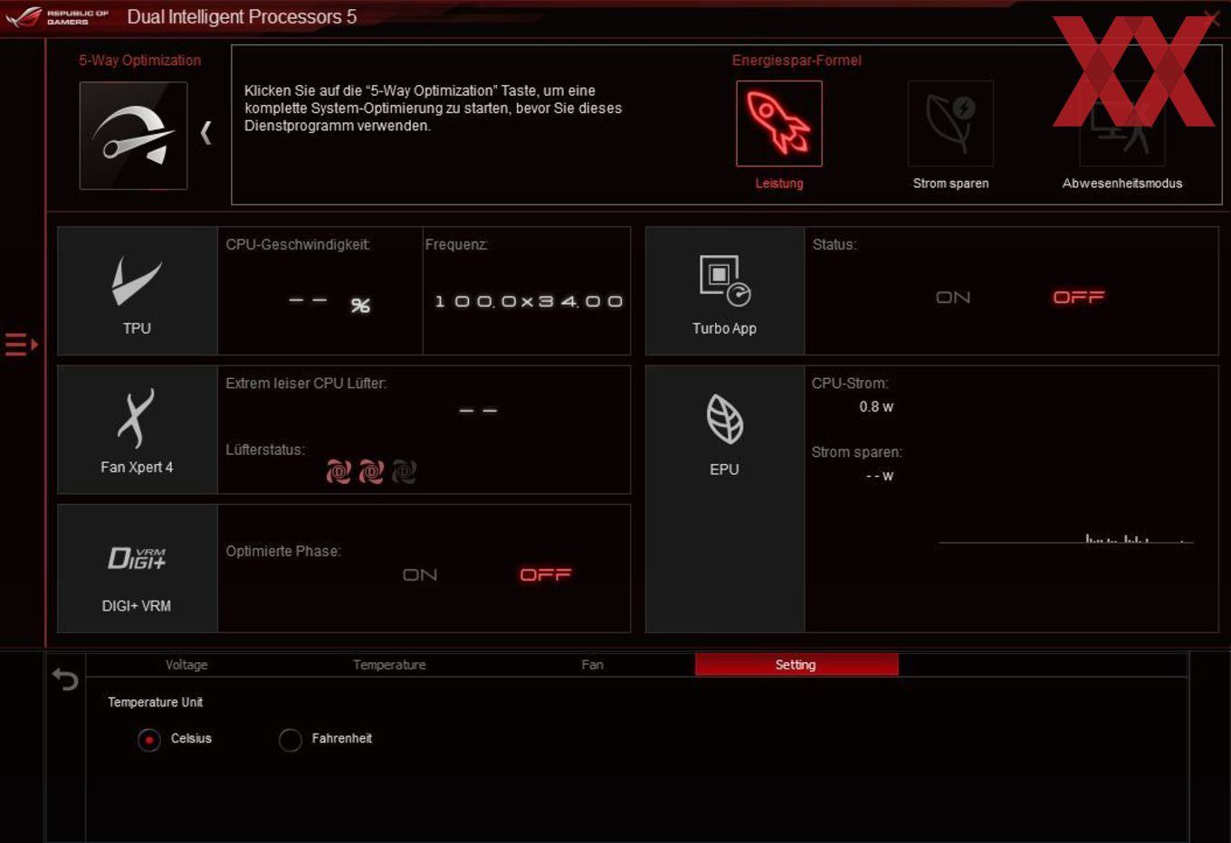This screenshot has height=843, width=1231.
Task: Select the Fahrenheit radio button
Action: 291,740
